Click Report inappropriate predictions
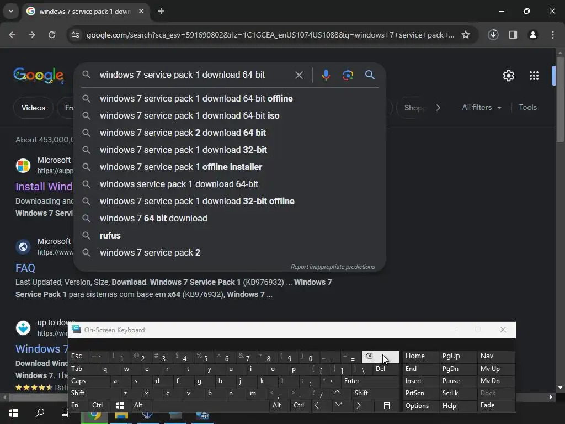565x424 pixels. (x=333, y=267)
